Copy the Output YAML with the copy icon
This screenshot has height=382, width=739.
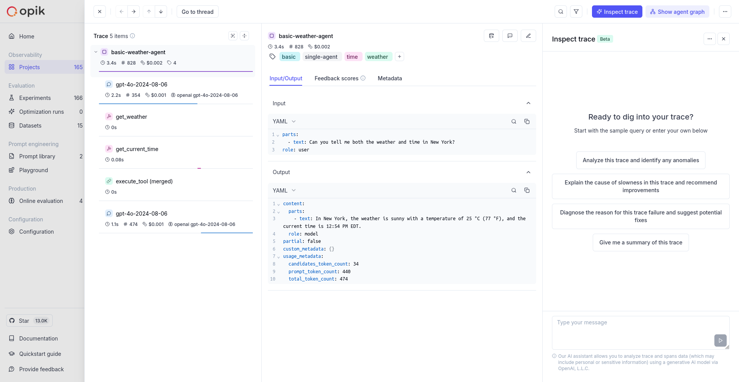[527, 190]
